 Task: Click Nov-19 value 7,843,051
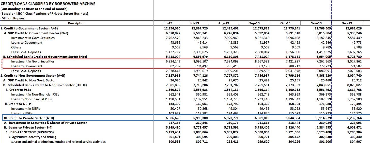click(x=323, y=85)
